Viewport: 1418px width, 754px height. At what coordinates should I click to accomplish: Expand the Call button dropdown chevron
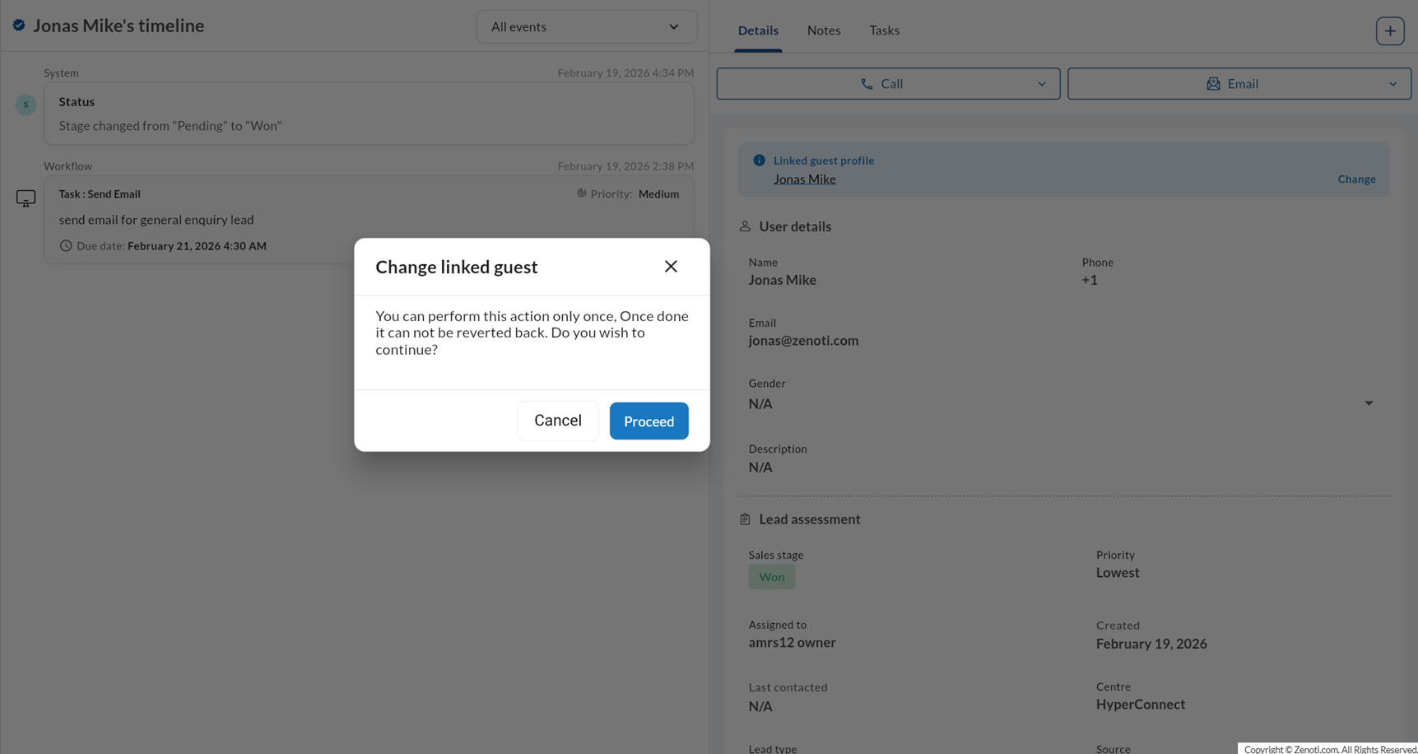pyautogui.click(x=1040, y=83)
